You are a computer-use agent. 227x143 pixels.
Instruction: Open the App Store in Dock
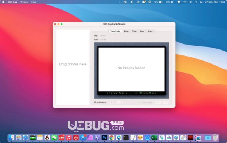83,138
